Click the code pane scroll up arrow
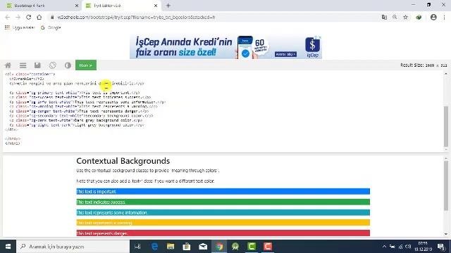451x253 pixels. click(x=446, y=74)
